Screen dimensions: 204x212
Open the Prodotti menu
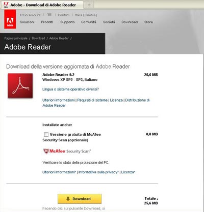point(47,22)
